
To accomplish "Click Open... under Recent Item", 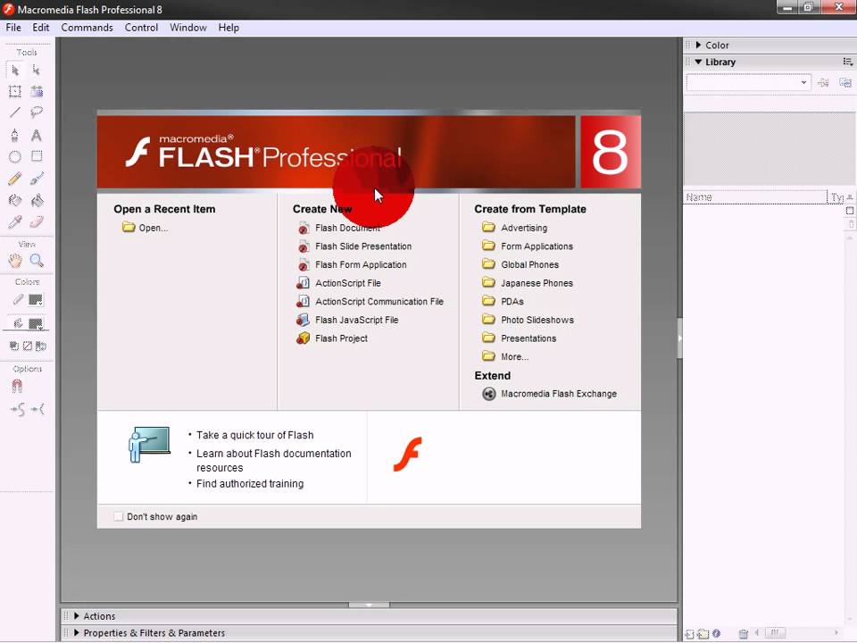I will 146,228.
